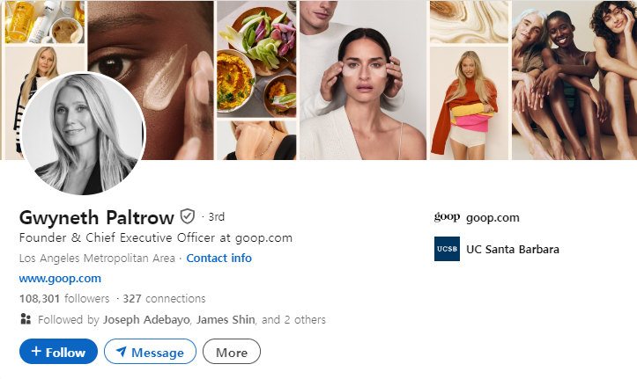
Task: View the 327 connections list
Action: (164, 299)
